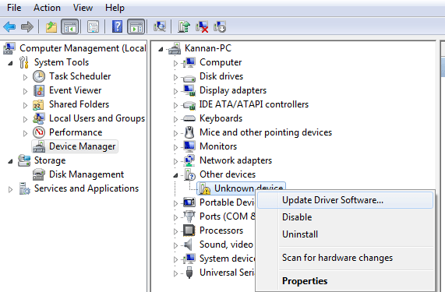Choose Scan for hardware changes in context menu

pos(345,258)
